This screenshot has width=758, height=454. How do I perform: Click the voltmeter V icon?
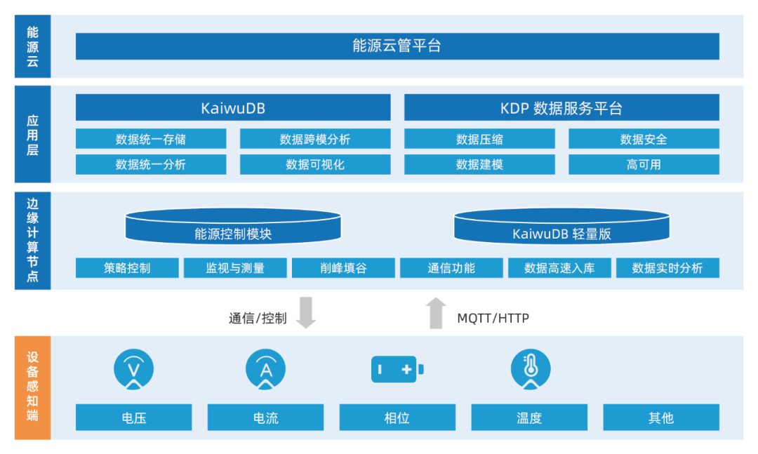coord(134,369)
